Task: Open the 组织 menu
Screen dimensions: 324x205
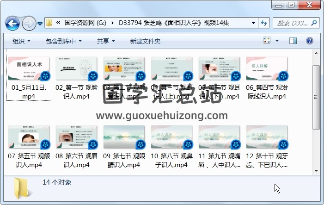Action: coord(21,41)
